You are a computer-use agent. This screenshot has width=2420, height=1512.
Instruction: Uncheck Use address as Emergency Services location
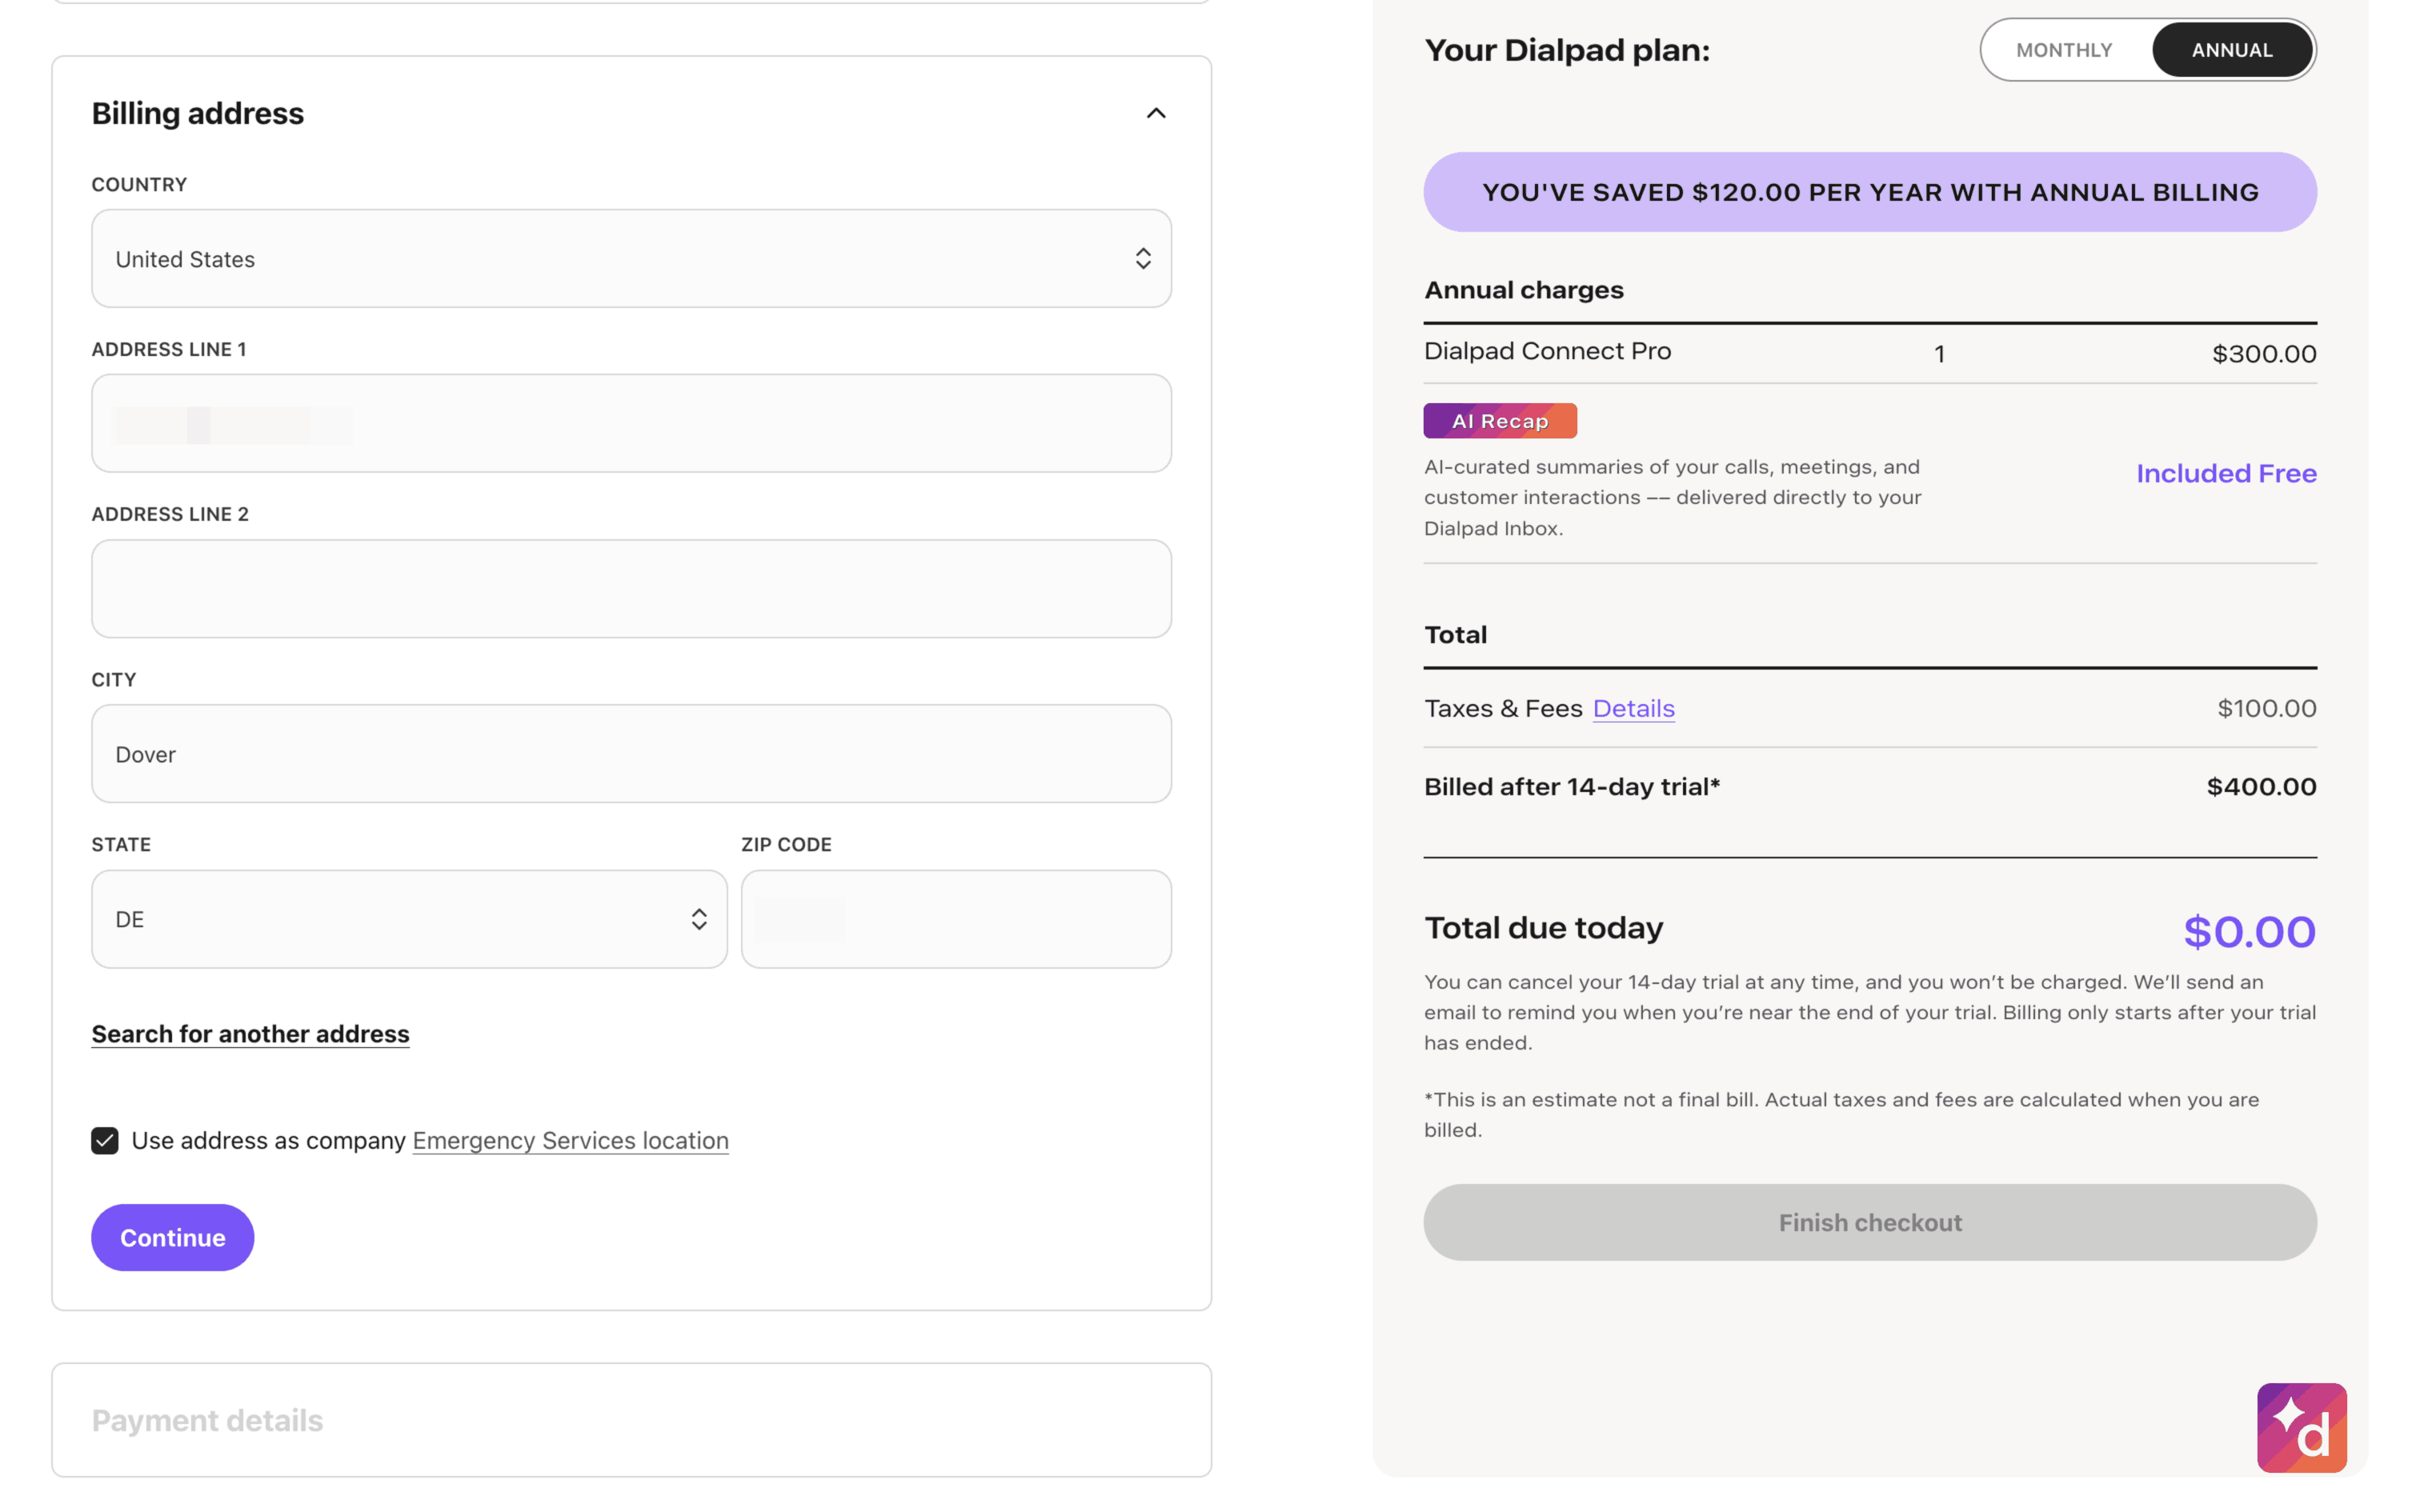coord(105,1140)
